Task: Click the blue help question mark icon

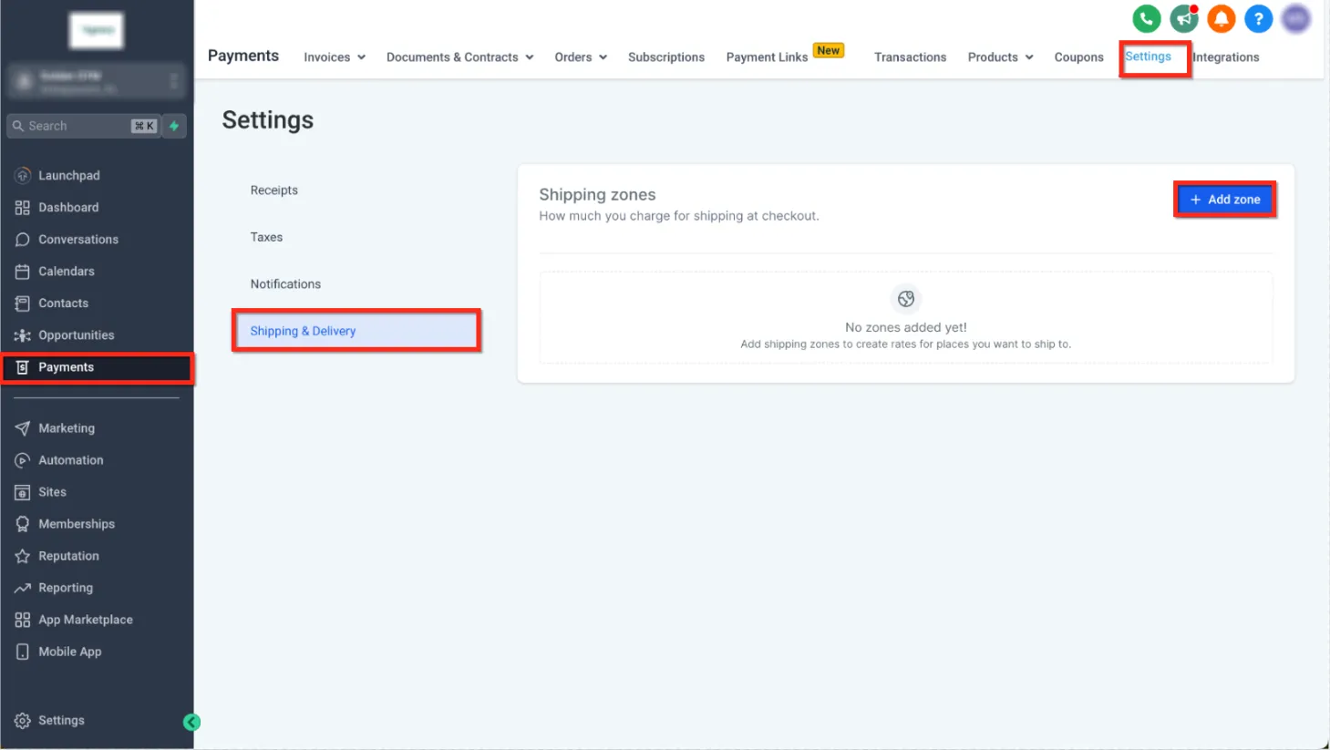Action: 1258,18
